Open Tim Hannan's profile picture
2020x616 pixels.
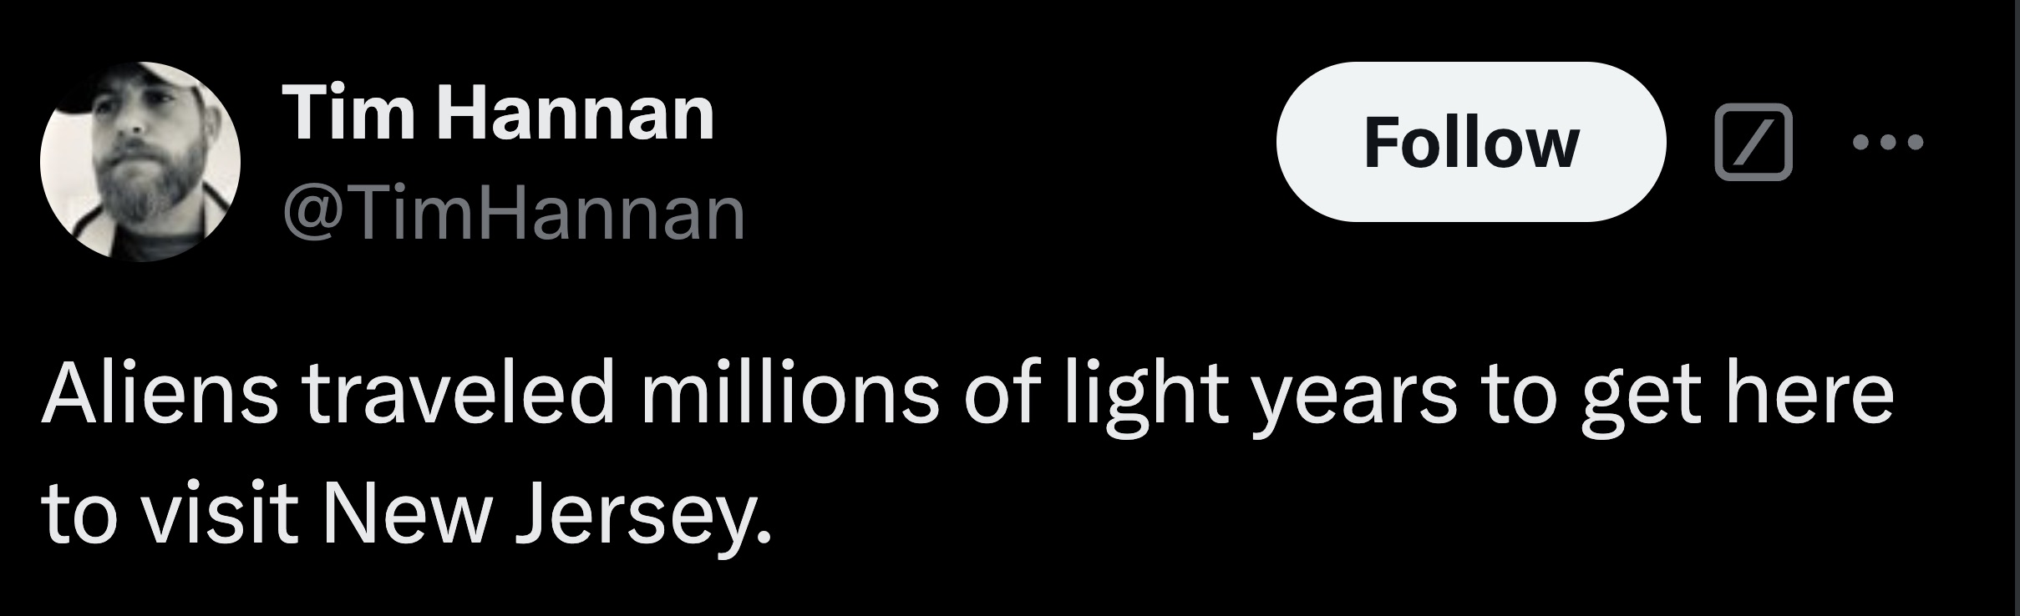(x=140, y=162)
